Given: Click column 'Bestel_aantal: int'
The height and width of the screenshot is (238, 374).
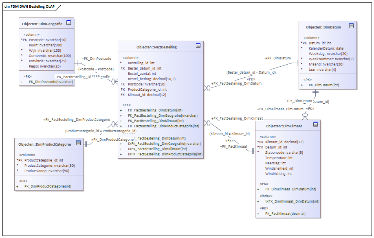Looking at the screenshot, I should pos(142,74).
